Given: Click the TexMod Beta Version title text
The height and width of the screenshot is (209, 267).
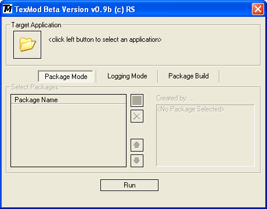Looking at the screenshot, I should tap(75, 9).
